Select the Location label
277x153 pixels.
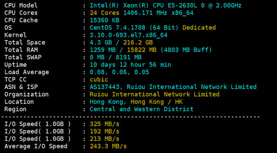click(x=19, y=102)
